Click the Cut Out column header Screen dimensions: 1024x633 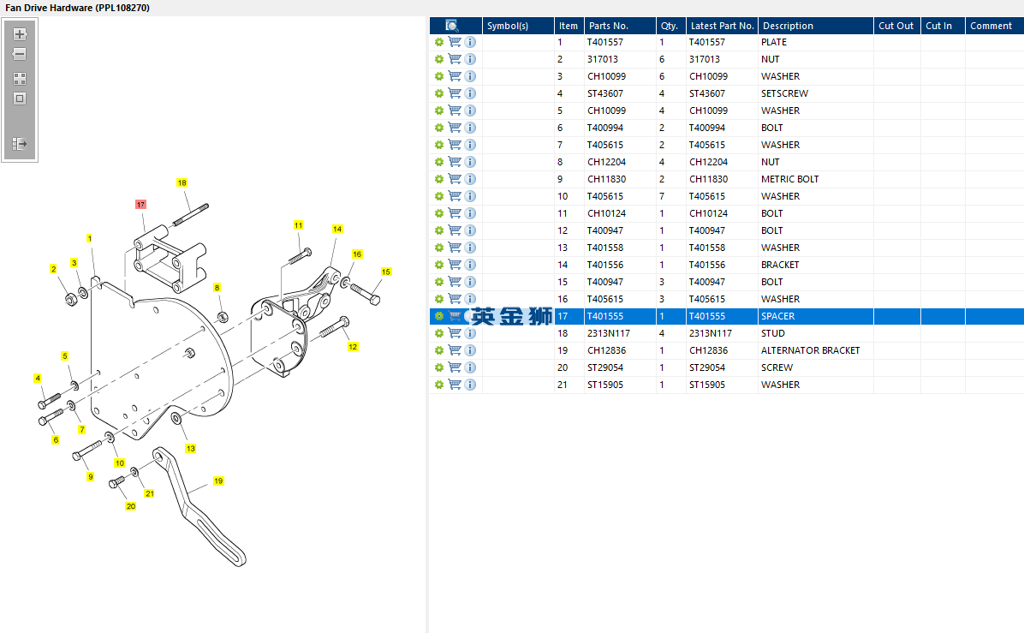coord(896,26)
